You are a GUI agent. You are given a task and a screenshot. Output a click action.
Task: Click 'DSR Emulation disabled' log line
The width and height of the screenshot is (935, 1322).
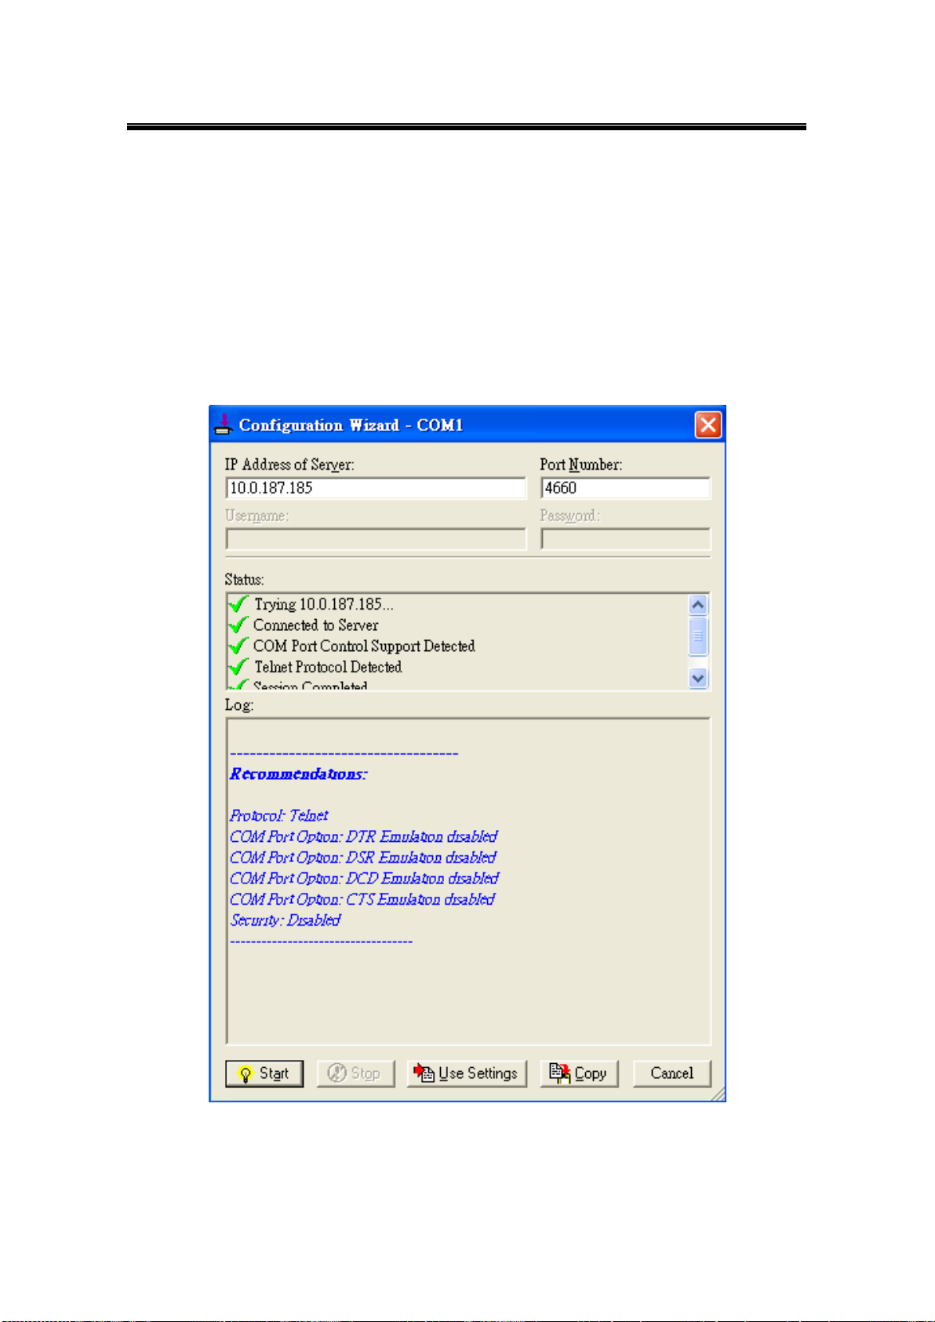point(363,858)
